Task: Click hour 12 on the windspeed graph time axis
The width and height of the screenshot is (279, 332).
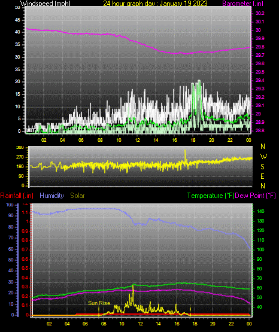Action: click(137, 140)
